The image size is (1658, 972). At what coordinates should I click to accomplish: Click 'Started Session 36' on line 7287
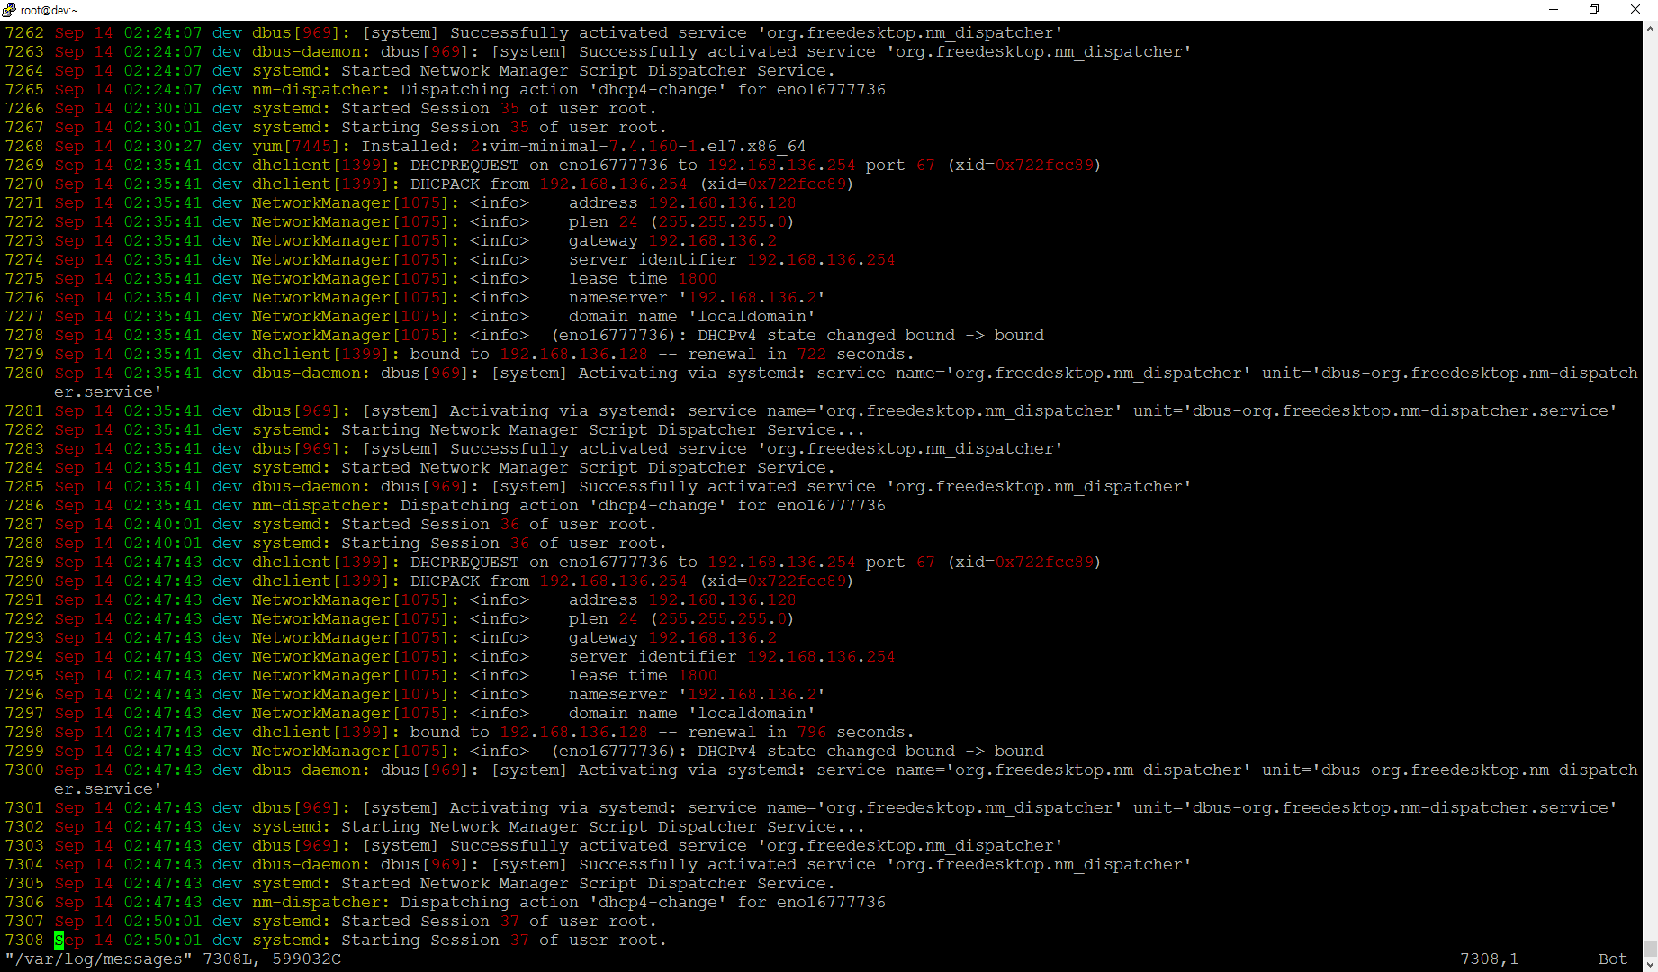pyautogui.click(x=430, y=525)
